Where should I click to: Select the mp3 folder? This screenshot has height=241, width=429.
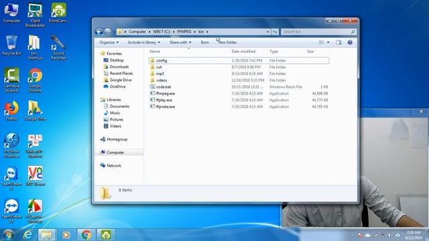coord(239,74)
